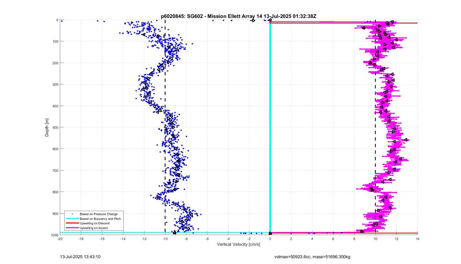Click x-axis tick label '-12'
Image resolution: width=461 pixels, height=264 pixels.
tap(144, 239)
